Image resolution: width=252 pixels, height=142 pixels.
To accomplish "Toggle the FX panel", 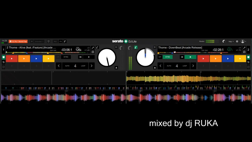I will (61, 41).
